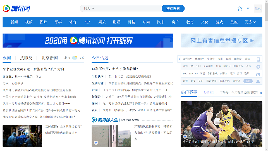
Task: Open the mail envelope icon in header
Action: coord(248,9)
